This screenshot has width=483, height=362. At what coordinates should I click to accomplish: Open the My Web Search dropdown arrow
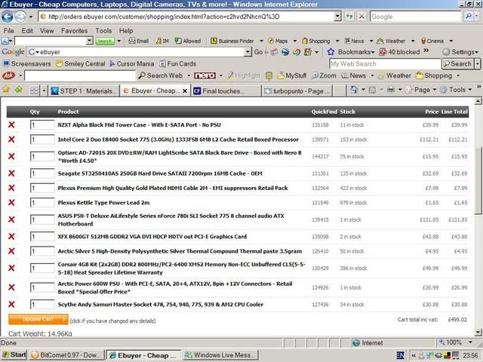click(478, 63)
